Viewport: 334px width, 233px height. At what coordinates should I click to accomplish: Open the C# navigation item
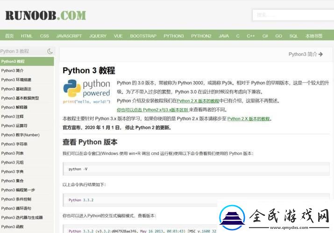(x=265, y=36)
